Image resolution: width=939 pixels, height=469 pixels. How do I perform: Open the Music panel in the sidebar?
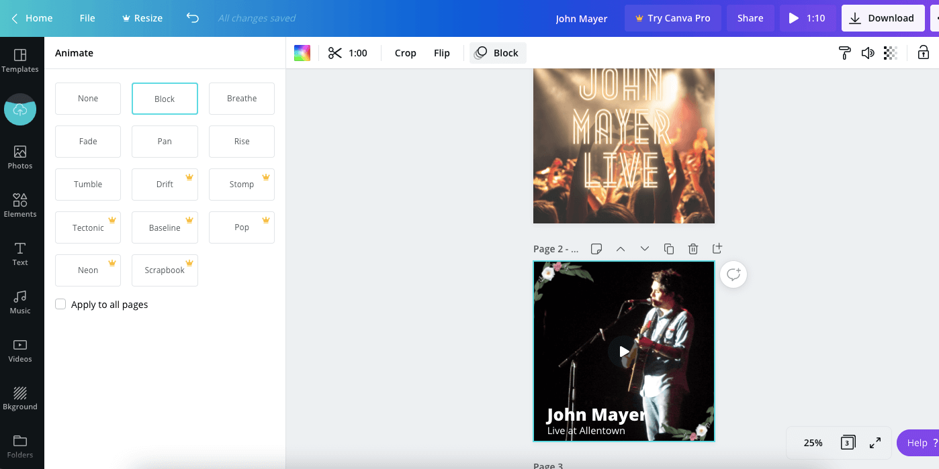coord(20,301)
